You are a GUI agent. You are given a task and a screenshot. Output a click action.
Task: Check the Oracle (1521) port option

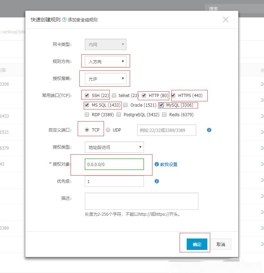pos(125,105)
